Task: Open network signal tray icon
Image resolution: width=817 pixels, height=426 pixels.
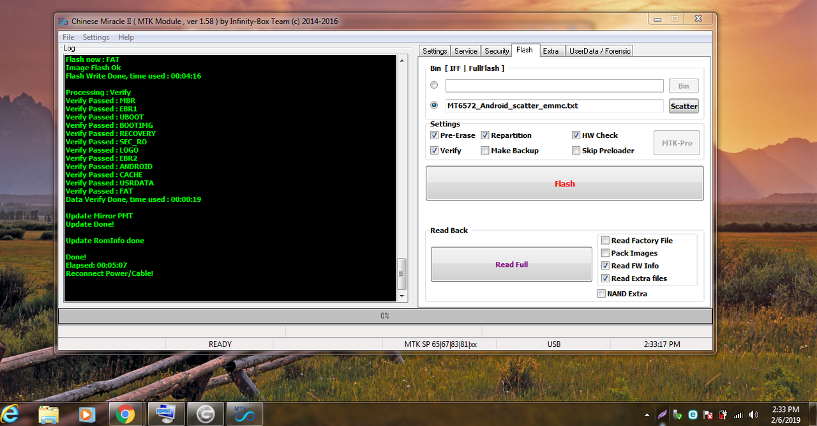Action: coord(739,415)
